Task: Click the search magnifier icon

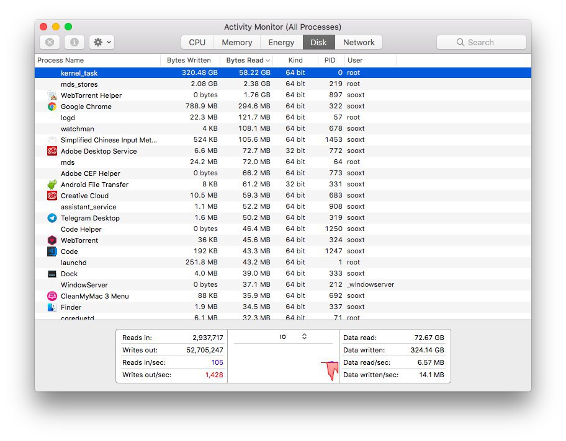Action: pos(460,42)
